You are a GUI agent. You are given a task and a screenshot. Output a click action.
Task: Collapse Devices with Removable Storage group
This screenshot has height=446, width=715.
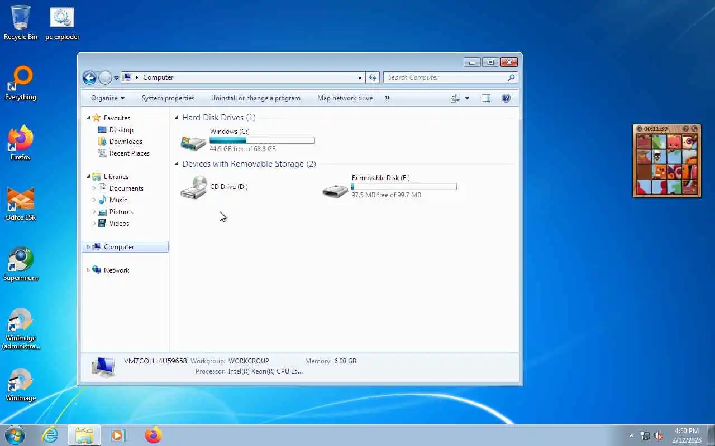coord(177,164)
